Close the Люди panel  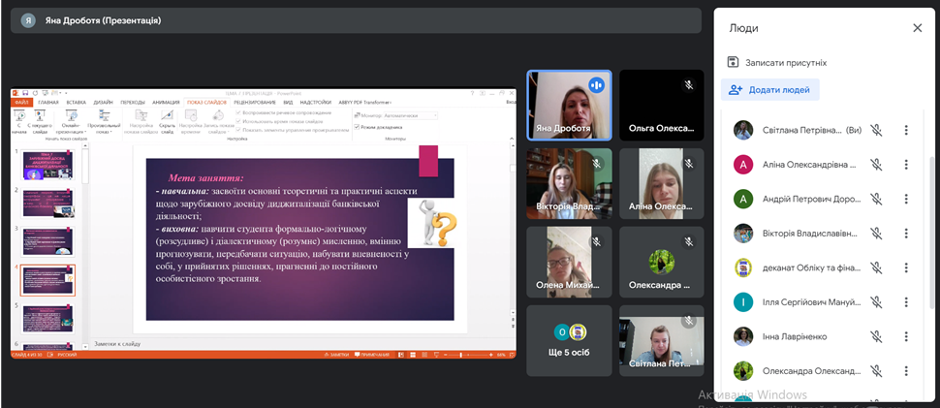[x=917, y=27]
